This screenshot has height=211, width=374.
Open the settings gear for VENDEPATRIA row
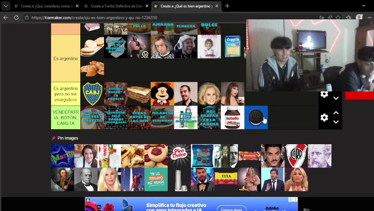(x=324, y=118)
